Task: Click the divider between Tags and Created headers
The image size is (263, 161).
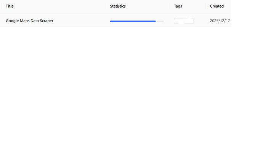Action: coord(206,6)
